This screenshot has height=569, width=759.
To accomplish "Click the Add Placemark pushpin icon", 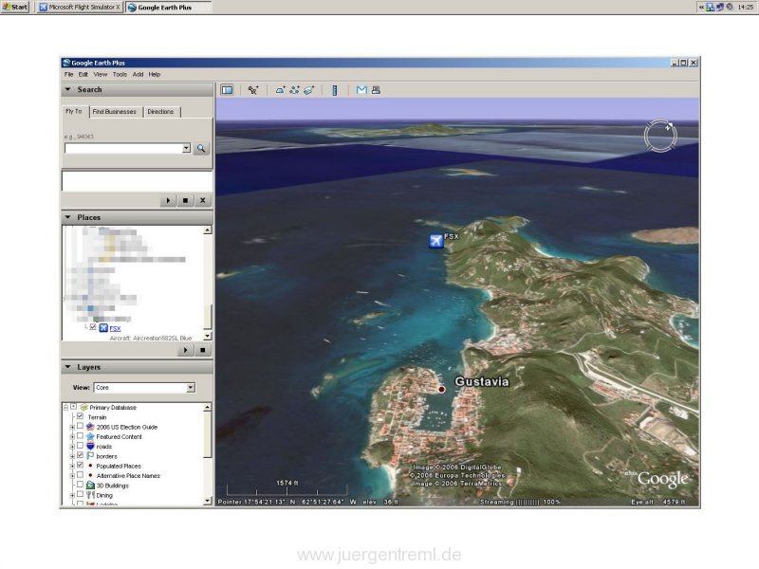I will (253, 90).
